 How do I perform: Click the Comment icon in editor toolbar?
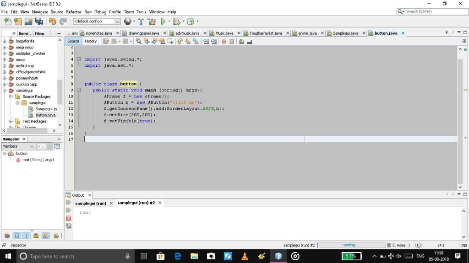coord(241,42)
